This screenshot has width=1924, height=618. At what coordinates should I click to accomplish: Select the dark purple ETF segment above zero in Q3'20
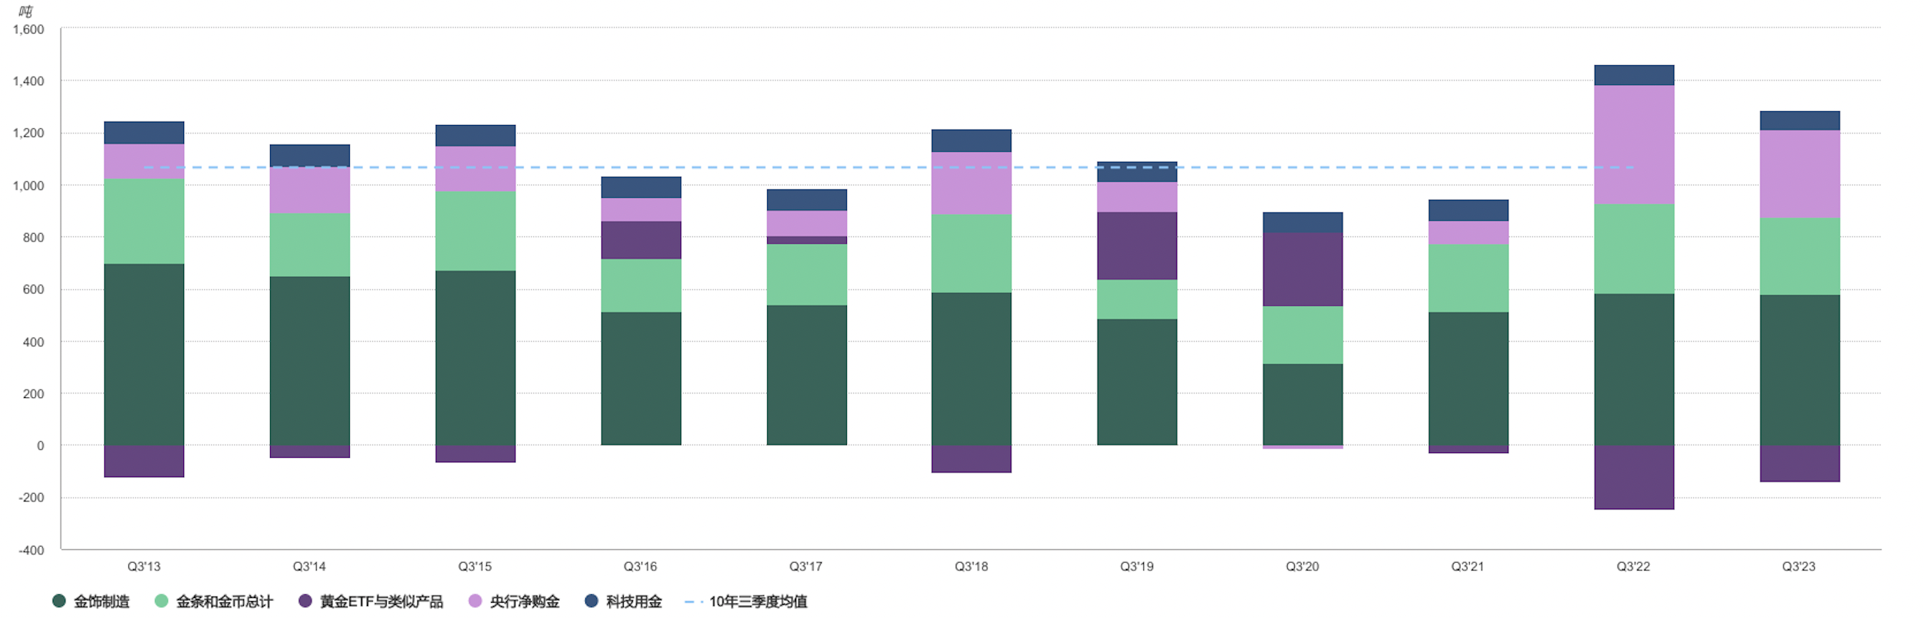pos(1303,269)
